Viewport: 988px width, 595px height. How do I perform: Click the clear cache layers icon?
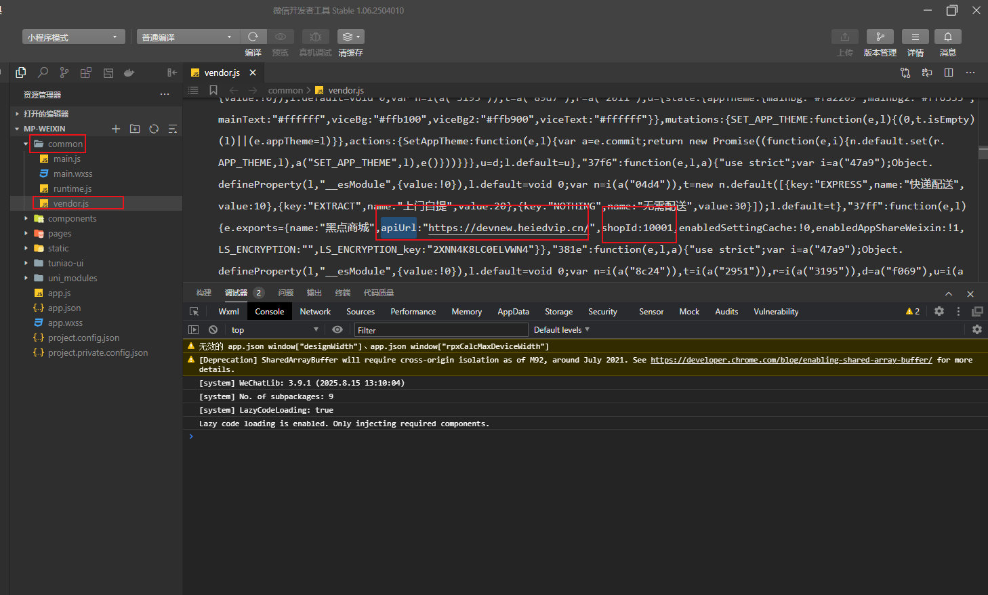pyautogui.click(x=350, y=37)
